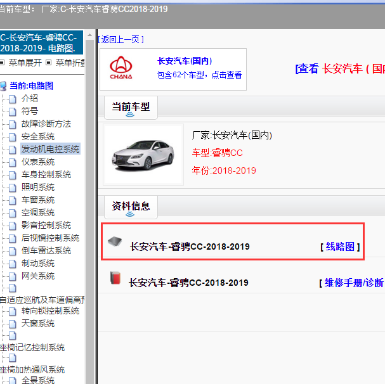This screenshot has height=384, width=385.
Task: Open 空调系统 tree entry
Action: 38,213
